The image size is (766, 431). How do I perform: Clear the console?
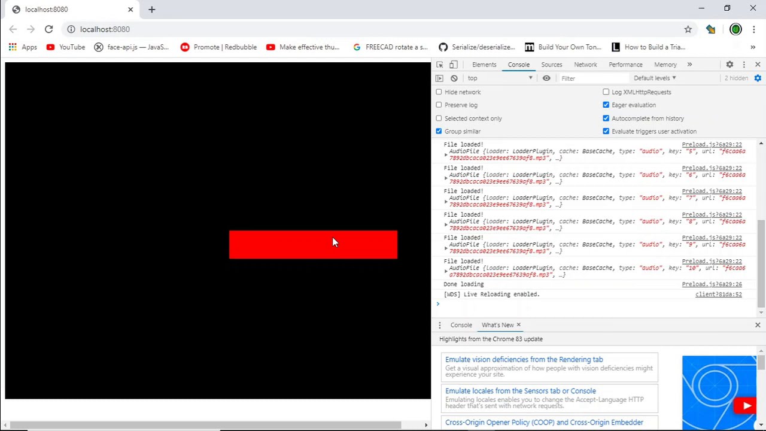(x=454, y=78)
